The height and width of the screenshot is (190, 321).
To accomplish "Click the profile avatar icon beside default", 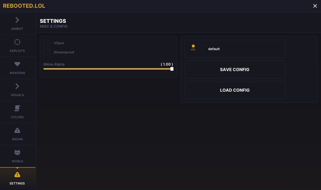I will [193, 48].
